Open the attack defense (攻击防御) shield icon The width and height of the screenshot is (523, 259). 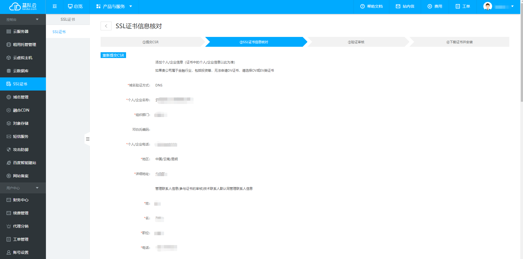[x=9, y=150]
